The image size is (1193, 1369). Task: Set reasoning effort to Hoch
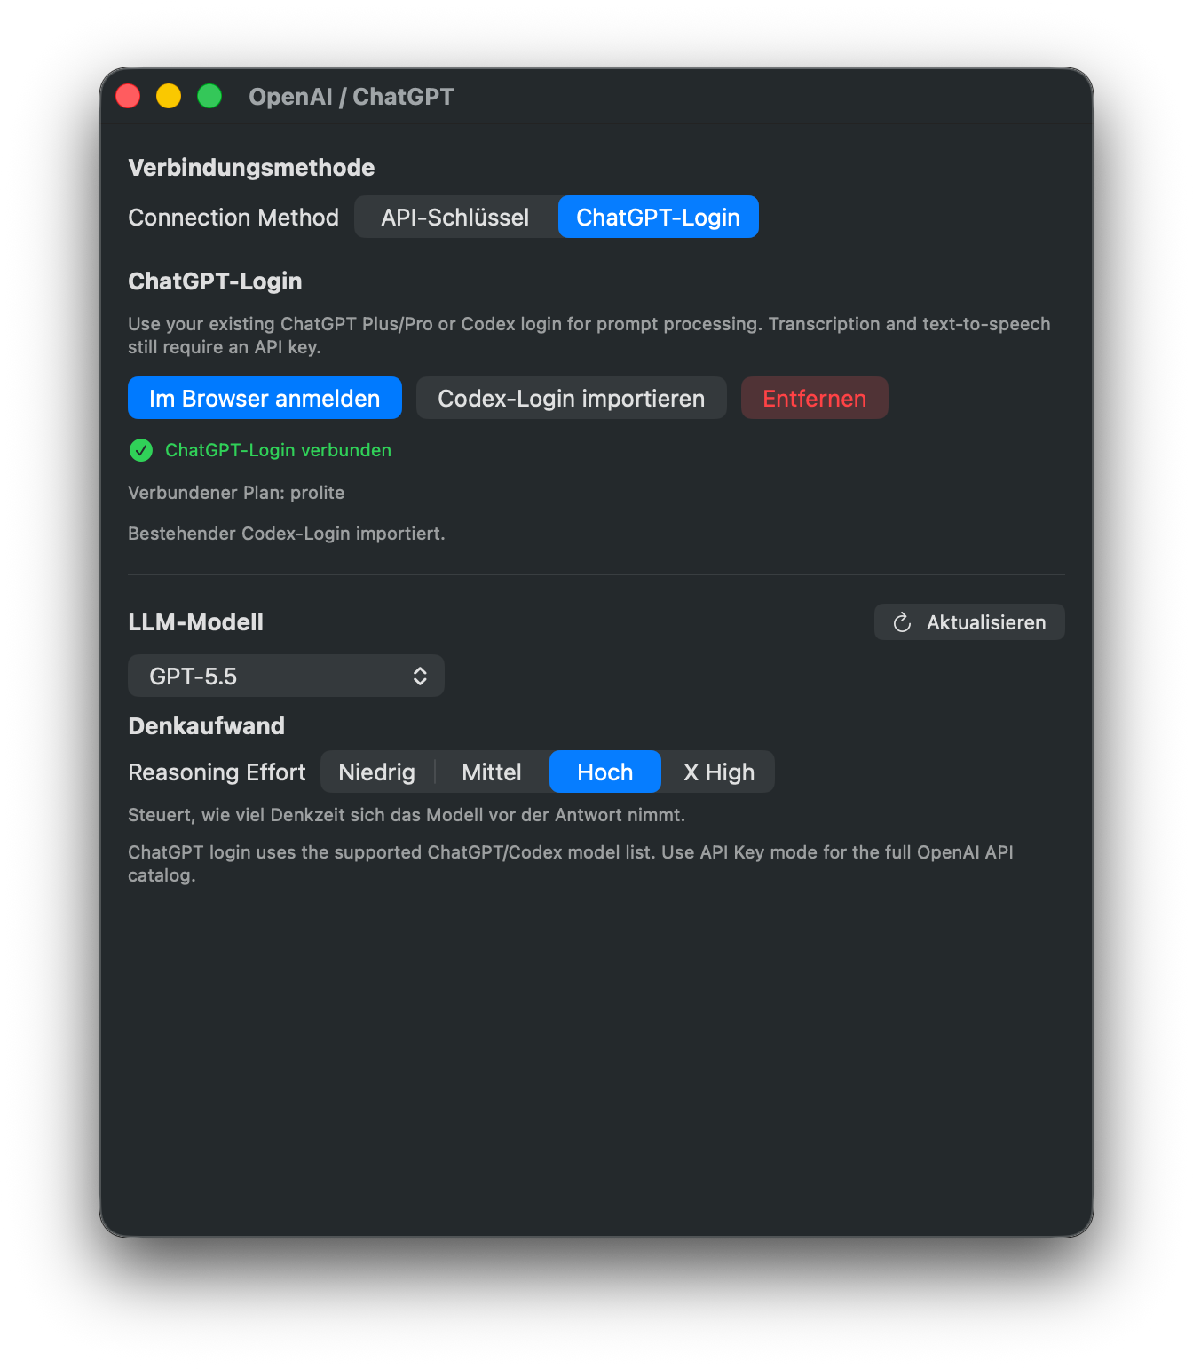605,772
